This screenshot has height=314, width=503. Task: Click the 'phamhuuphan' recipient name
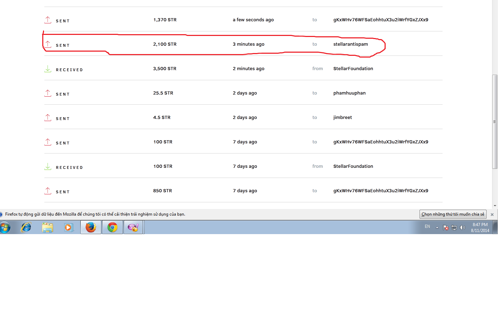(x=349, y=93)
